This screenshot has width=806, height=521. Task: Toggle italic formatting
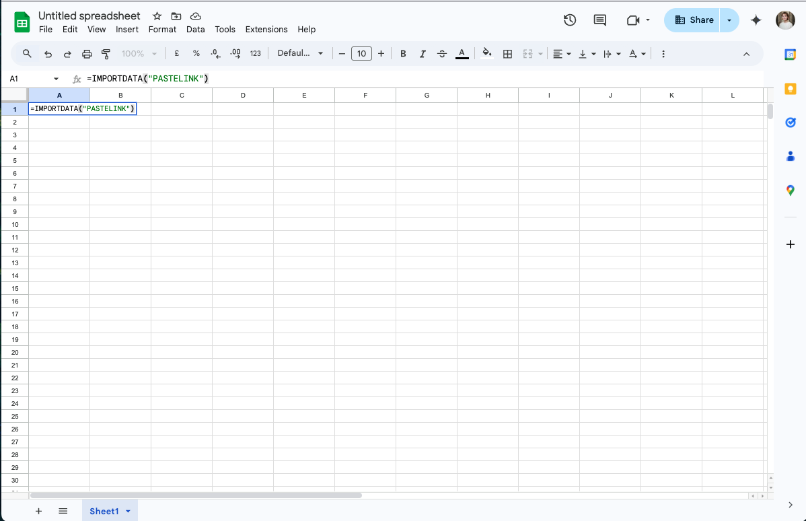tap(423, 53)
